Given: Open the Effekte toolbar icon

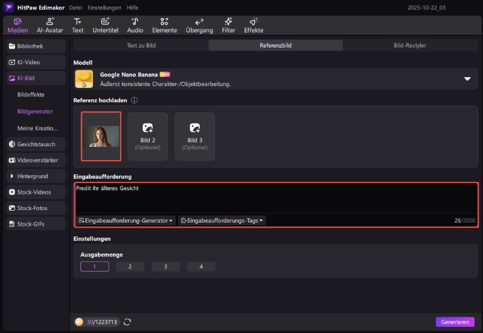Looking at the screenshot, I should pos(254,22).
